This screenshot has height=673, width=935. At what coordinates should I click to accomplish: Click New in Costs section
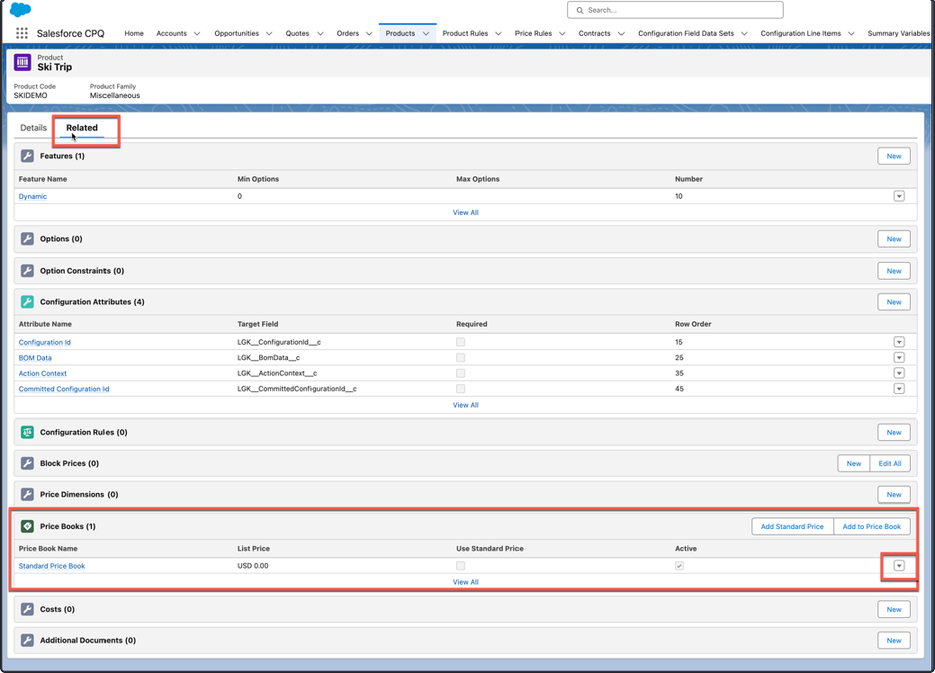(x=894, y=609)
